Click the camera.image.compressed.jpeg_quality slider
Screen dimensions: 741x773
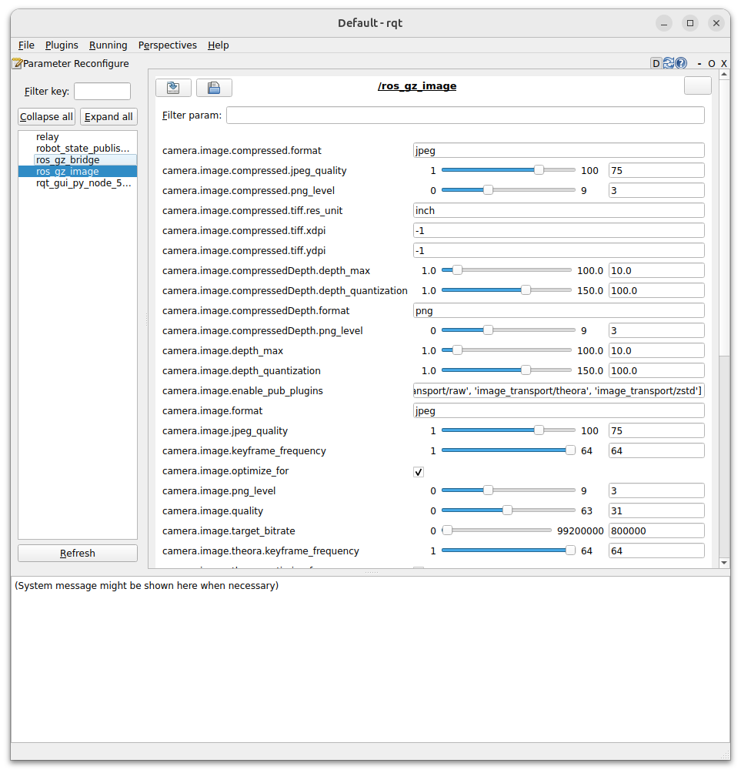coord(508,170)
